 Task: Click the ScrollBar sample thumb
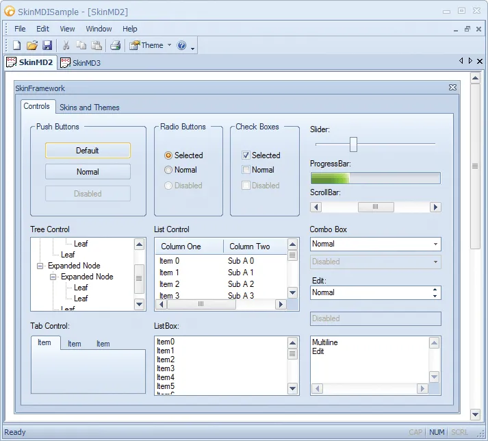376,207
